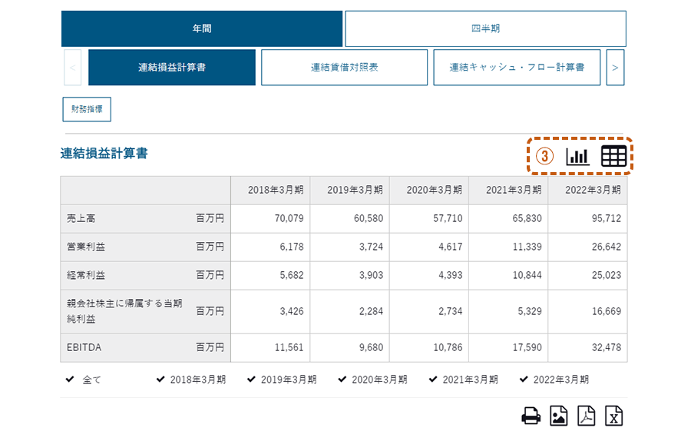
Task: Select the 年間 tab
Action: (202, 28)
